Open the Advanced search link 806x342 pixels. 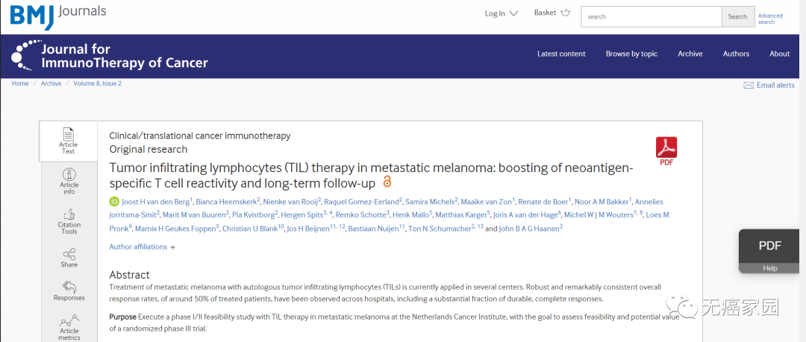[x=770, y=19]
